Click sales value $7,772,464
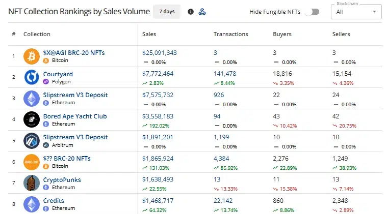This screenshot has height=214, width=387. click(158, 74)
